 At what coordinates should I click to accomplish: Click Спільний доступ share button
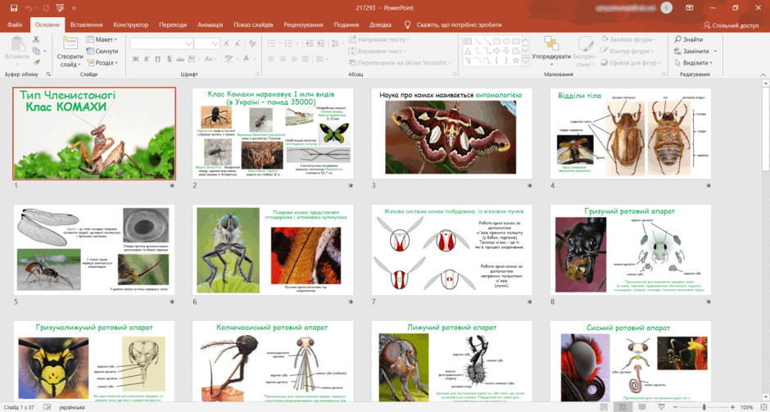731,25
